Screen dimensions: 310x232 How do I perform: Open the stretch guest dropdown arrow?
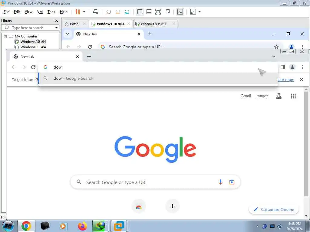pos(200,12)
